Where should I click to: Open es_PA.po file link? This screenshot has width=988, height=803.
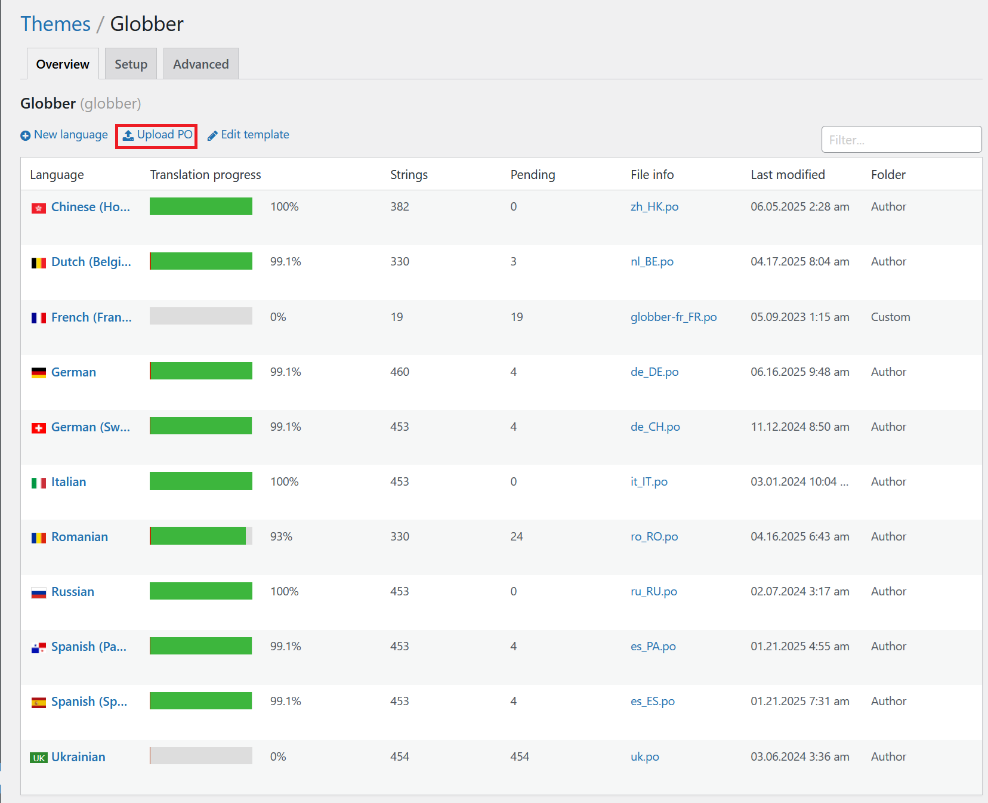click(x=653, y=646)
